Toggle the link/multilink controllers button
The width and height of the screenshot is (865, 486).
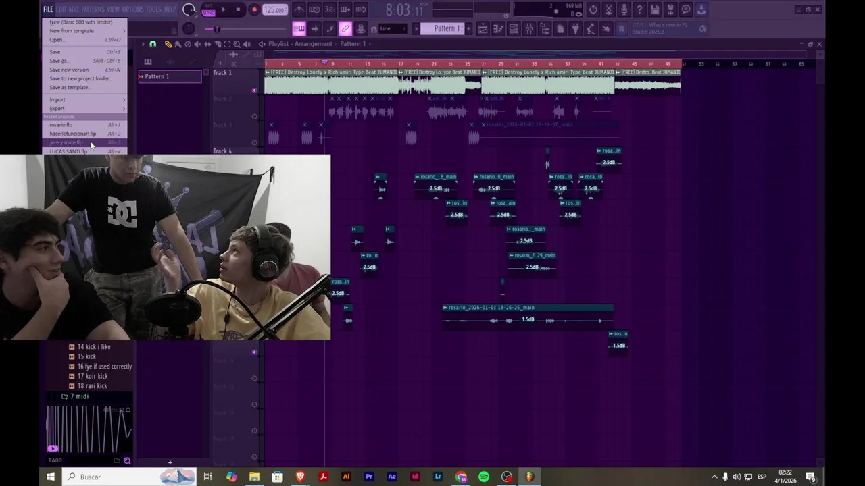345,28
